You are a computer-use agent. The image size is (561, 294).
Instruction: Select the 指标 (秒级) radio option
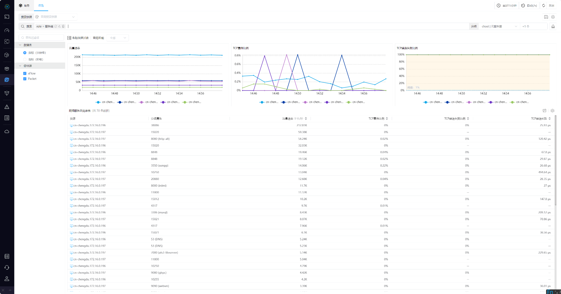(25, 59)
